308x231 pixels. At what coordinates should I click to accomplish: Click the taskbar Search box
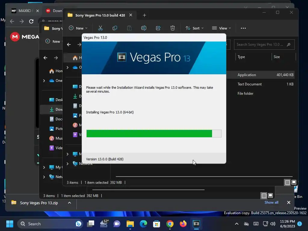click(x=50, y=224)
